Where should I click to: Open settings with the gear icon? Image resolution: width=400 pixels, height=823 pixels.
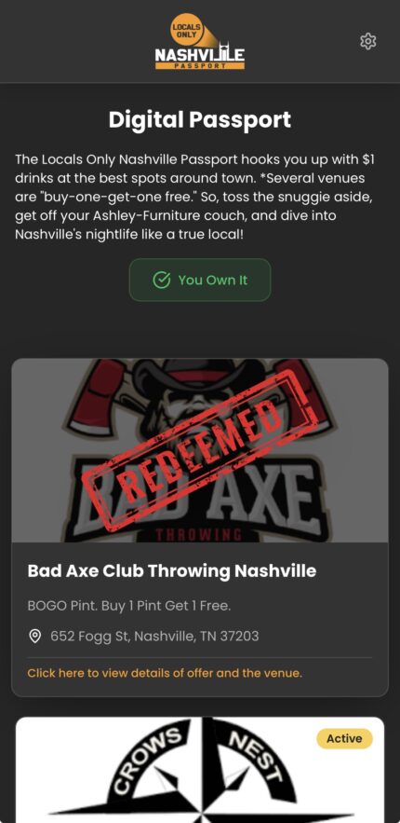click(368, 41)
